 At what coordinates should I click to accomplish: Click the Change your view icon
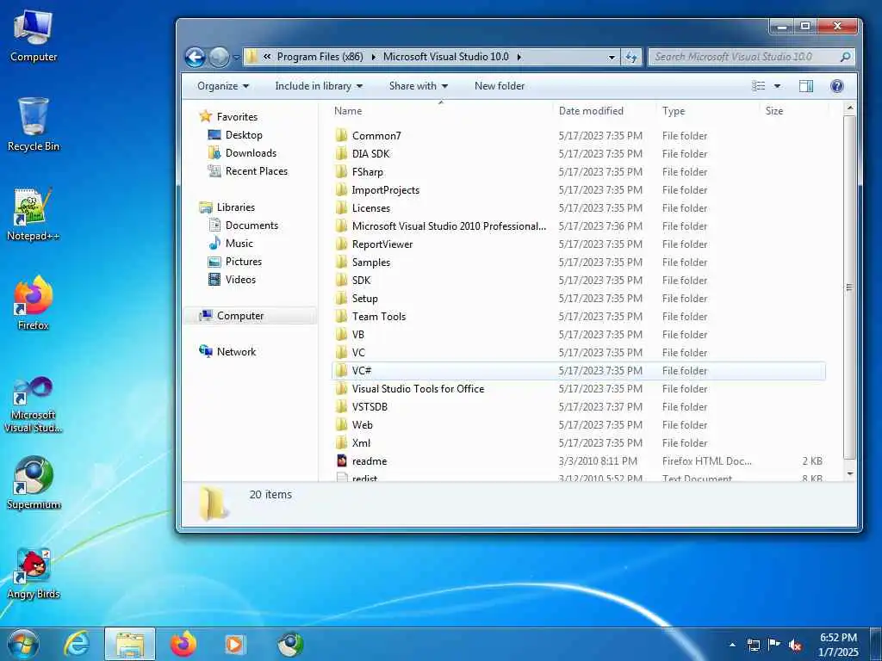759,86
